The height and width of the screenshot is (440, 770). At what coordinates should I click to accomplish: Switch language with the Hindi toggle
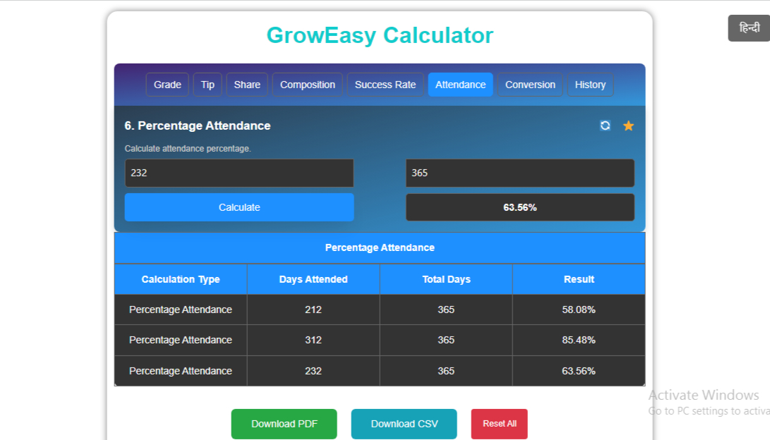pyautogui.click(x=749, y=28)
